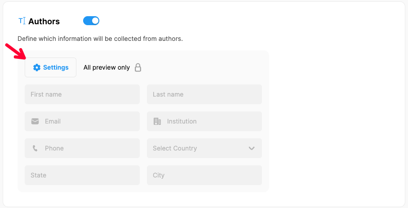Click the All preview only label
Viewport: 408px width, 208px height.
coord(106,67)
